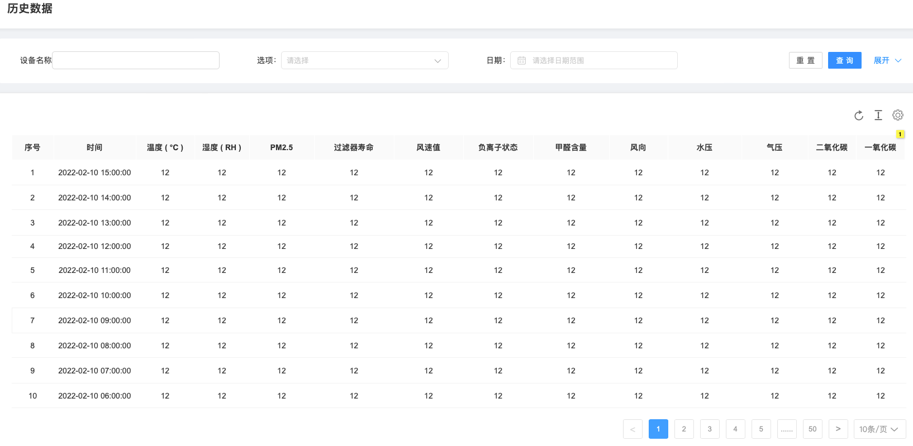Click the pagination ellipsis jump button
Image resolution: width=913 pixels, height=446 pixels.
[787, 429]
